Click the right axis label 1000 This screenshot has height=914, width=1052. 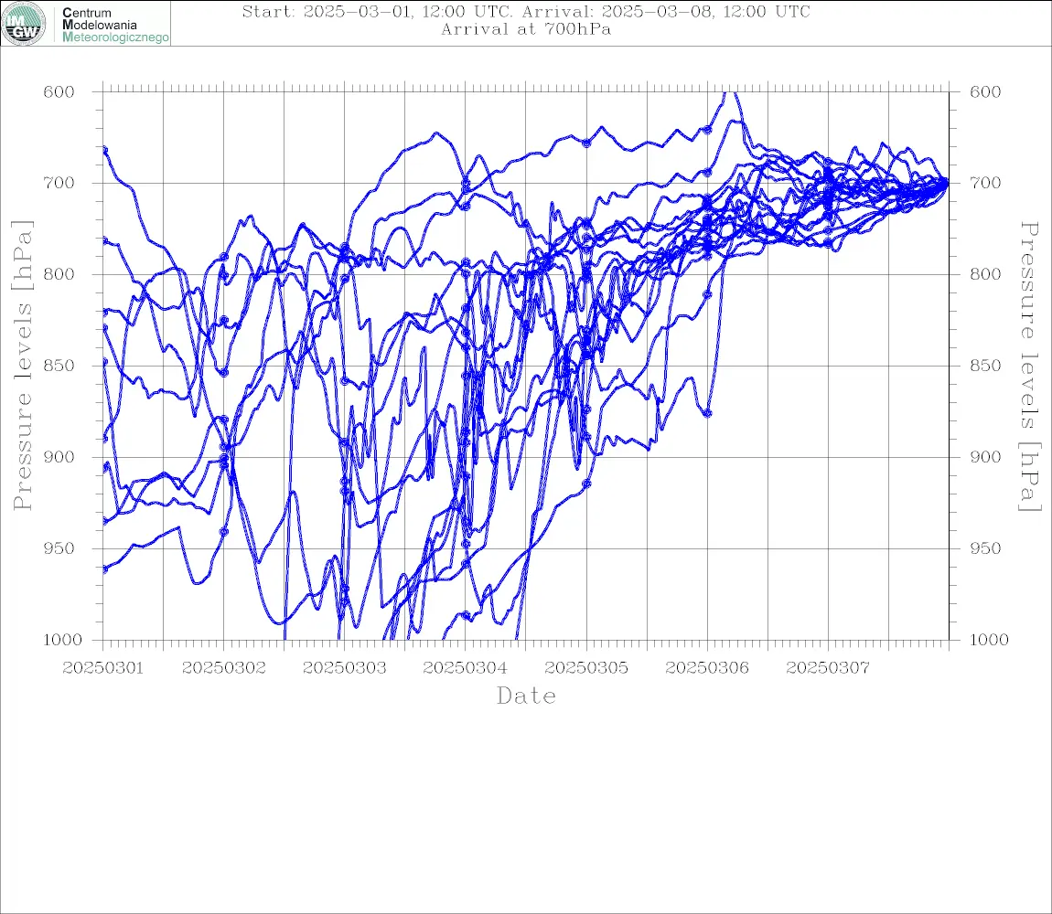[990, 640]
